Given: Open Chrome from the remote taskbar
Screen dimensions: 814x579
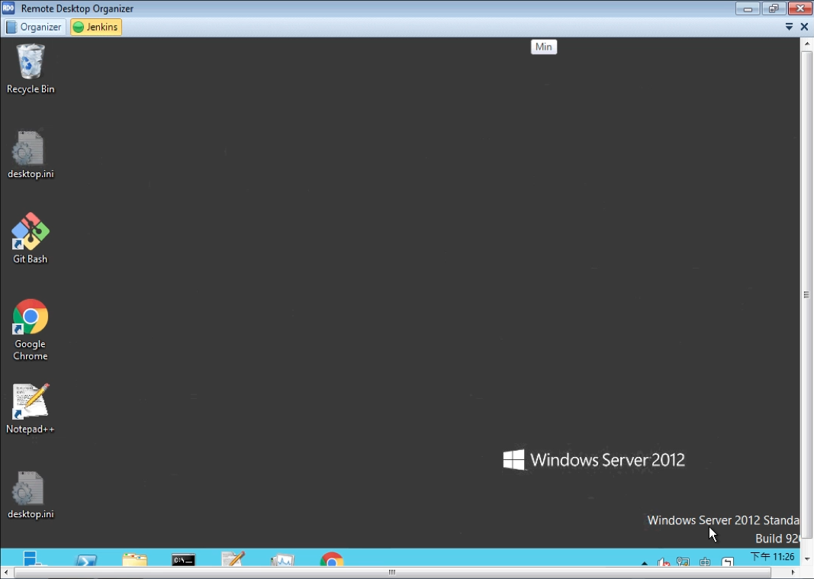Looking at the screenshot, I should coord(332,559).
